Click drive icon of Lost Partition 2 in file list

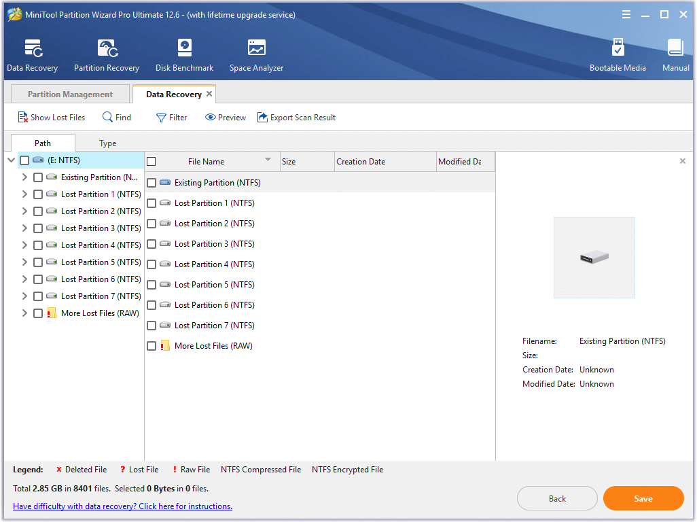tap(165, 223)
